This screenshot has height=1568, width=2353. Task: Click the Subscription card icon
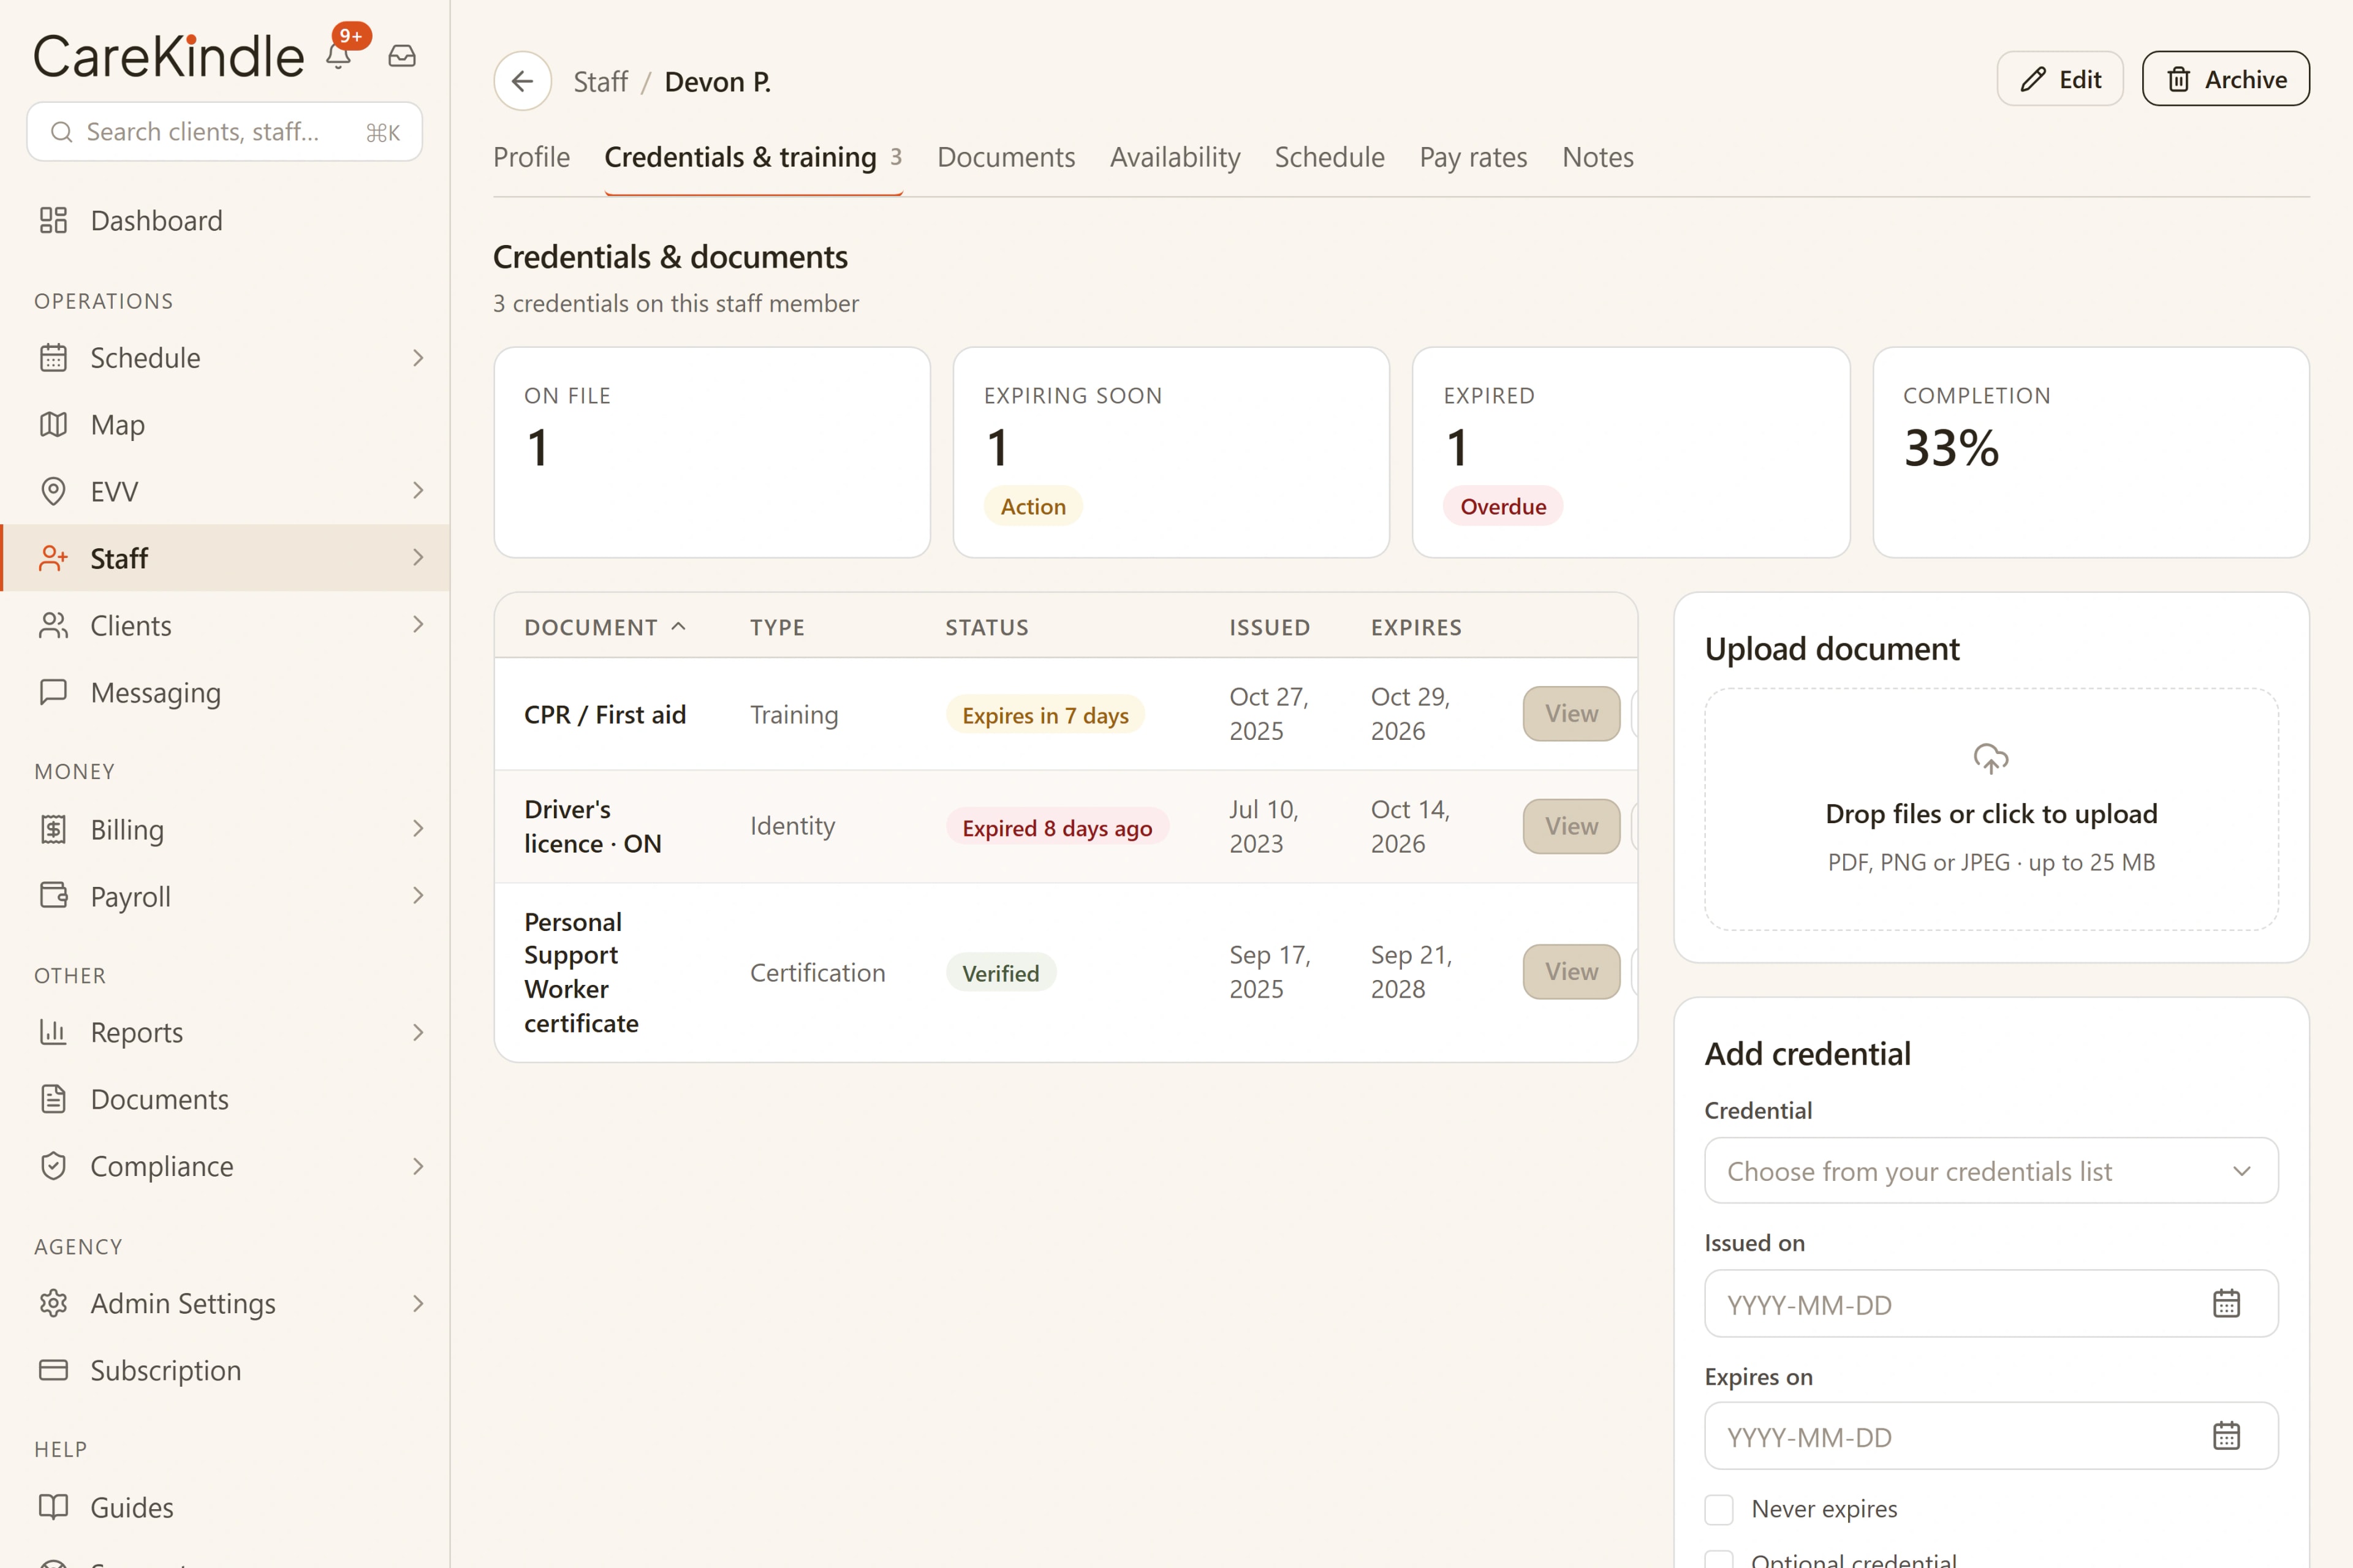coord(53,1370)
